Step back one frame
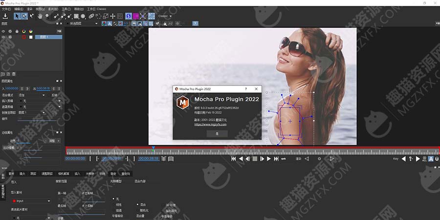440x220 pixels. (x=247, y=159)
